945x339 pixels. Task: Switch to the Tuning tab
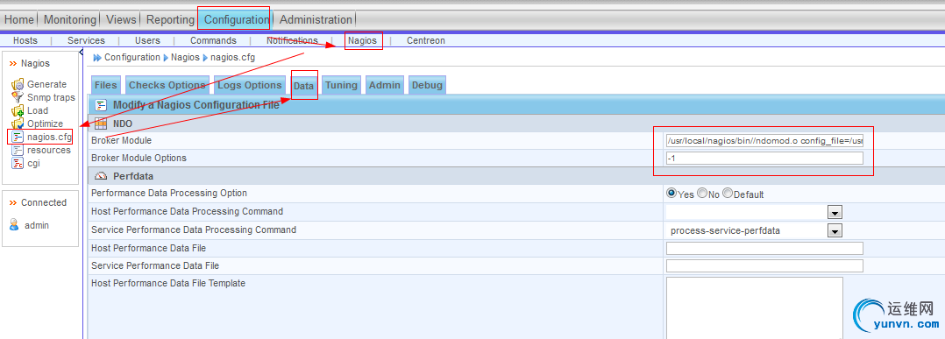[341, 85]
